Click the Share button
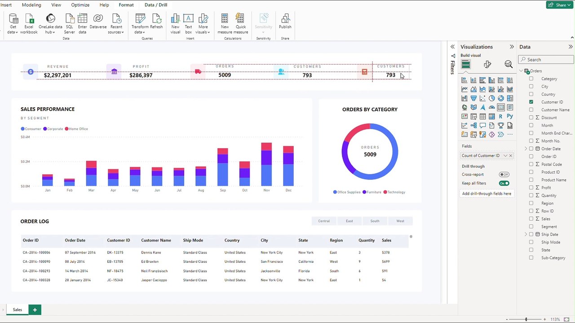Viewport: 575px width, 323px height. pos(558,5)
